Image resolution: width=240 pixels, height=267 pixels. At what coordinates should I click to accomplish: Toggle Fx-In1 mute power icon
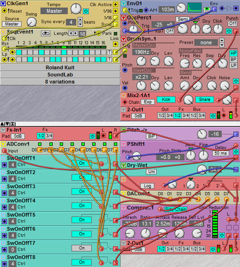(92, 136)
